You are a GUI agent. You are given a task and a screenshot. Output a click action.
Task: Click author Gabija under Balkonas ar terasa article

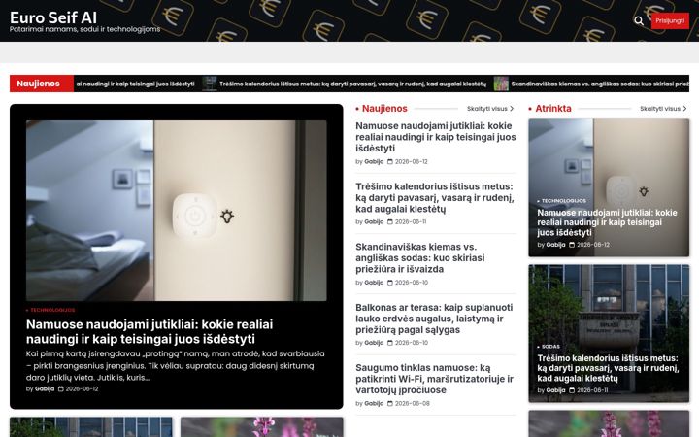click(x=374, y=343)
